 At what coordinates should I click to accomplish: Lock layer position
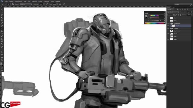(178, 15)
